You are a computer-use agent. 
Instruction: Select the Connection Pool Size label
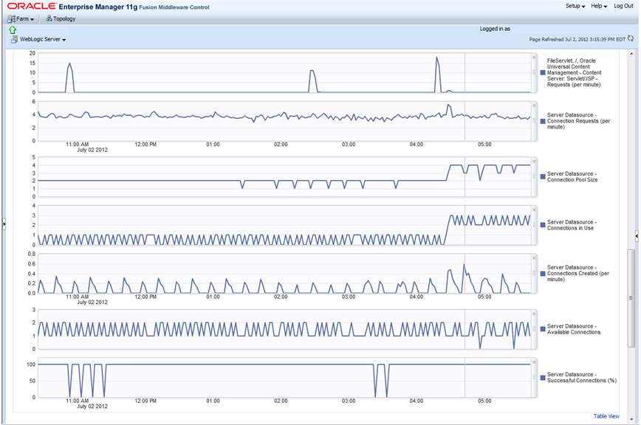pyautogui.click(x=572, y=177)
